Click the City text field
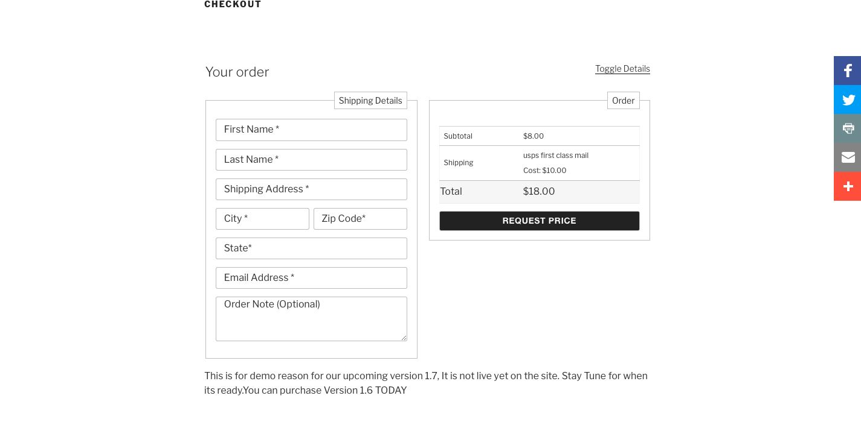 262,219
